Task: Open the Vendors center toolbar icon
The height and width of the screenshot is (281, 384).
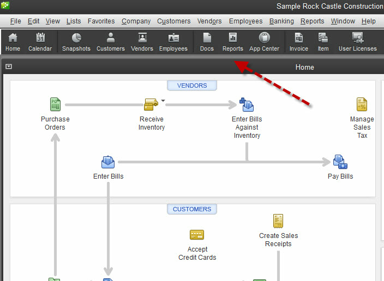Action: 142,42
